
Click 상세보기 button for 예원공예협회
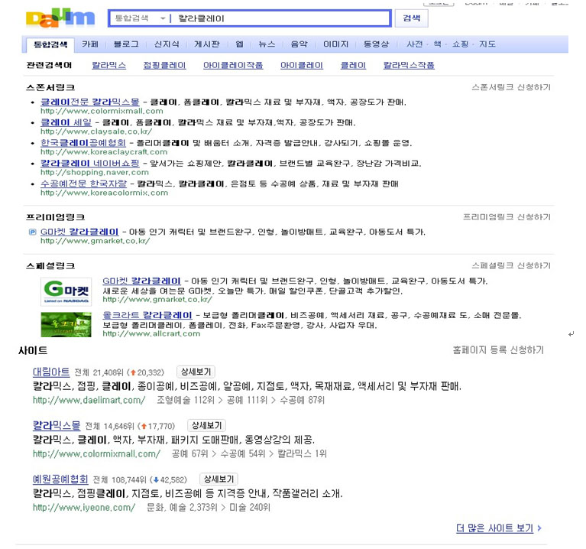219,479
